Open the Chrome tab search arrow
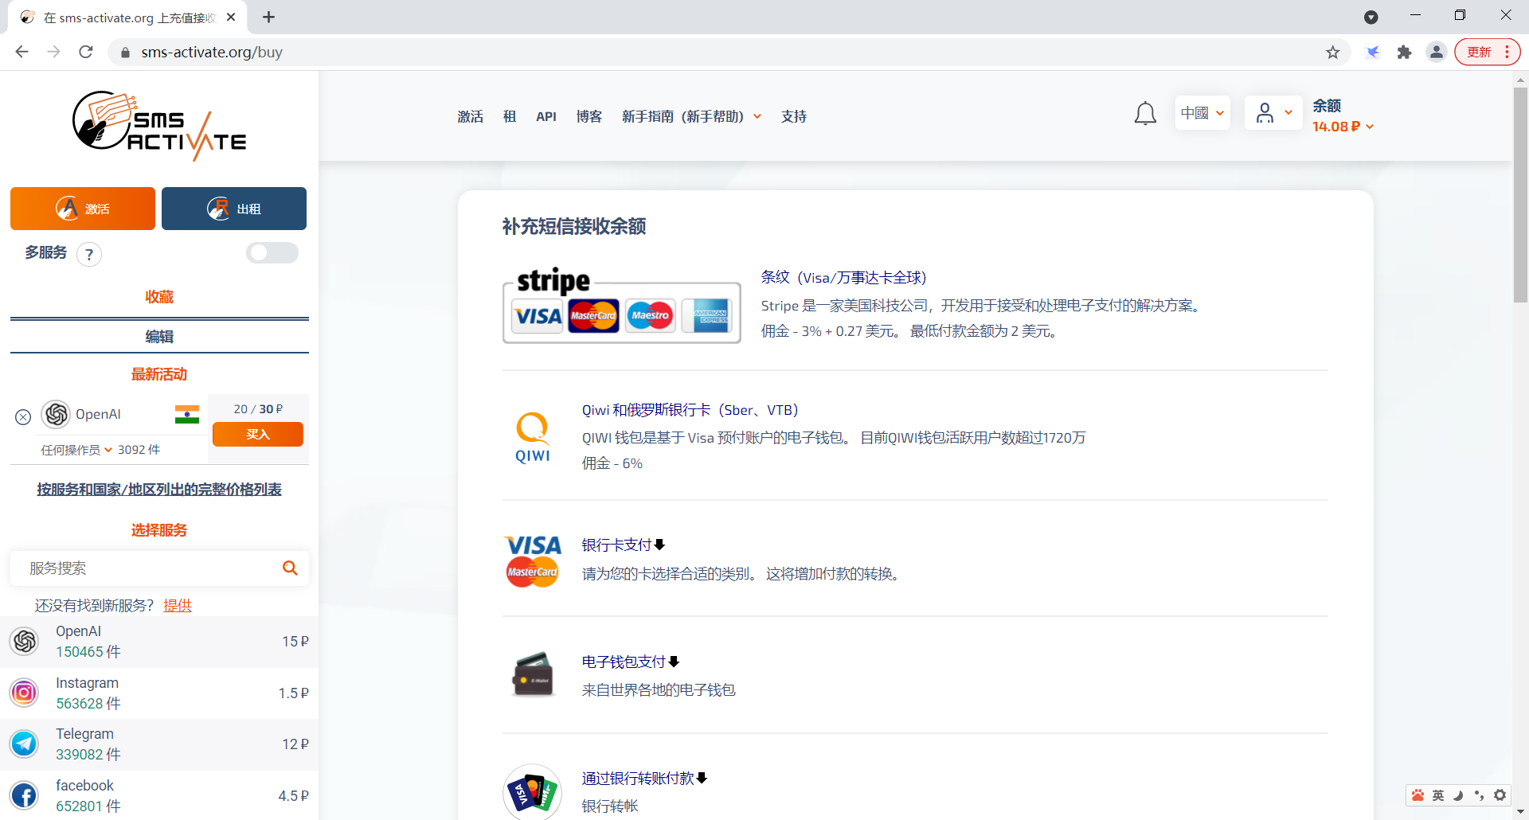Viewport: 1529px width, 820px height. pos(1371,17)
